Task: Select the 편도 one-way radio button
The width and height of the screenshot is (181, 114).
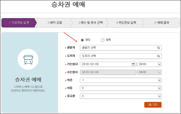Action: point(82,40)
